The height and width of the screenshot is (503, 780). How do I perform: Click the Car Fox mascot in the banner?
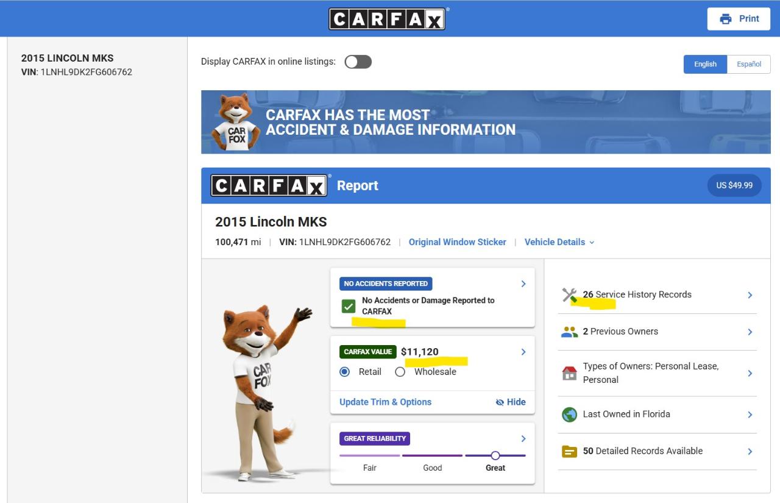(236, 122)
